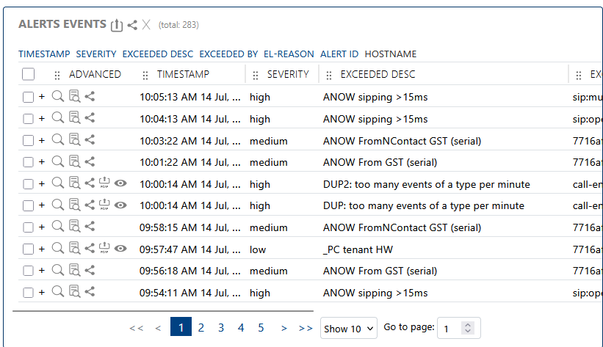Share the 10:05:13 AM alert row
603x347 pixels.
coord(90,96)
